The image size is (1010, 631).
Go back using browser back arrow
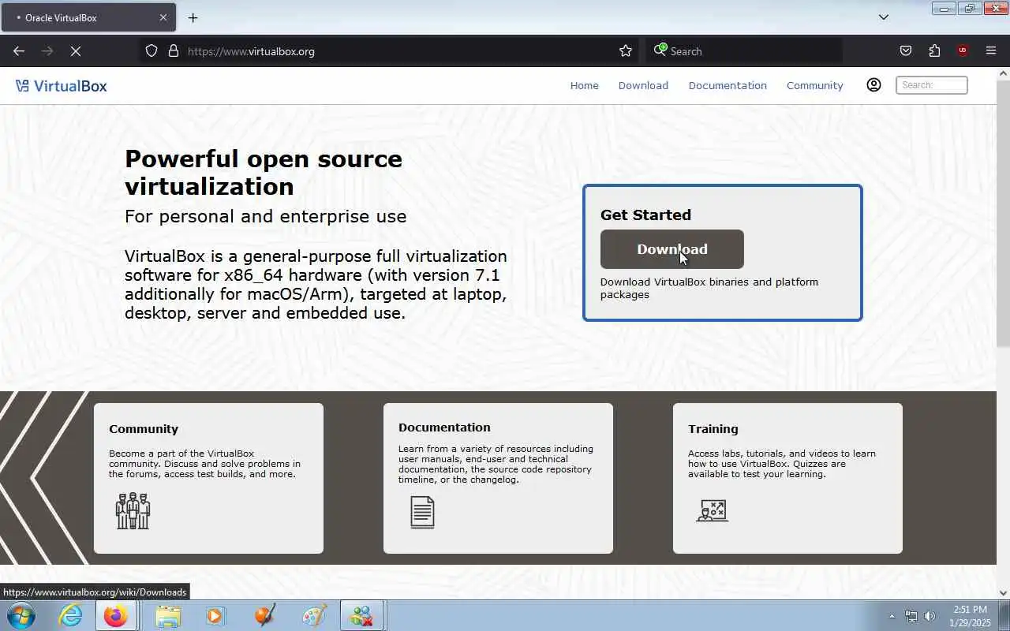19,51
